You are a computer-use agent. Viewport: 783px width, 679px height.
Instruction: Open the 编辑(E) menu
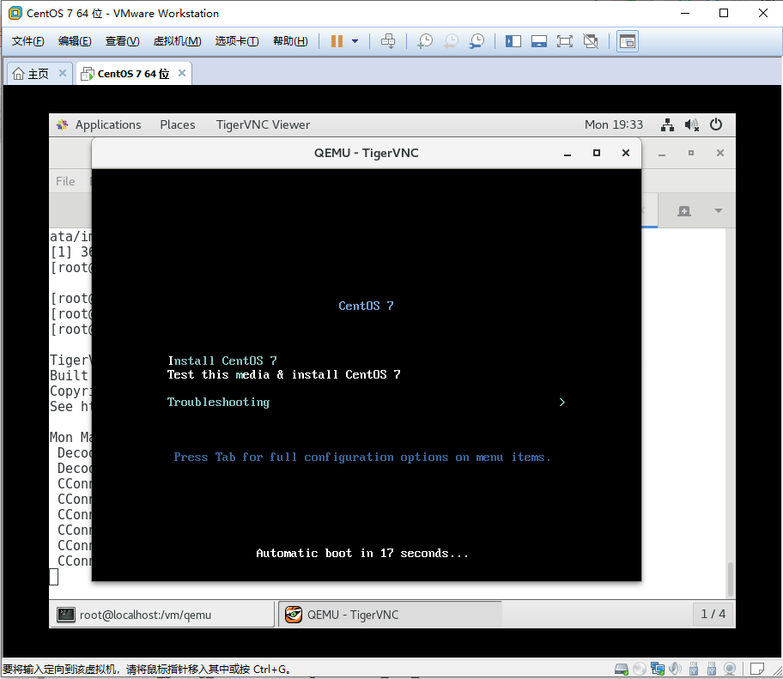click(75, 41)
